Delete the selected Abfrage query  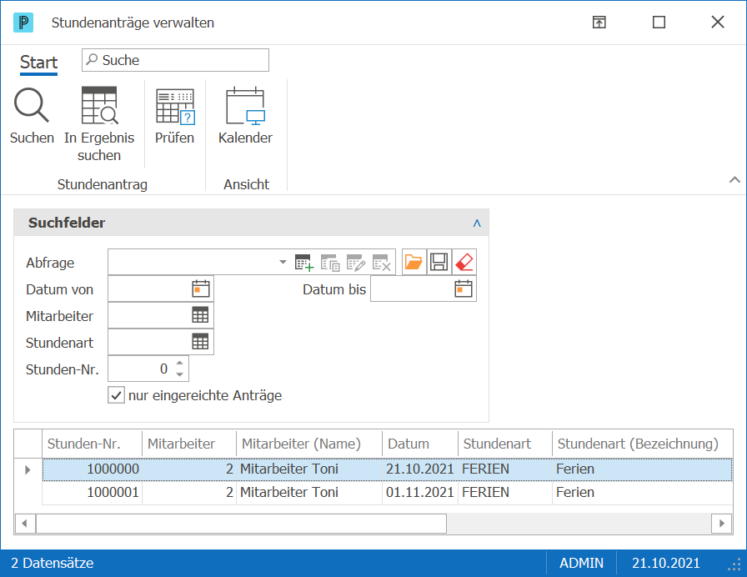point(382,263)
